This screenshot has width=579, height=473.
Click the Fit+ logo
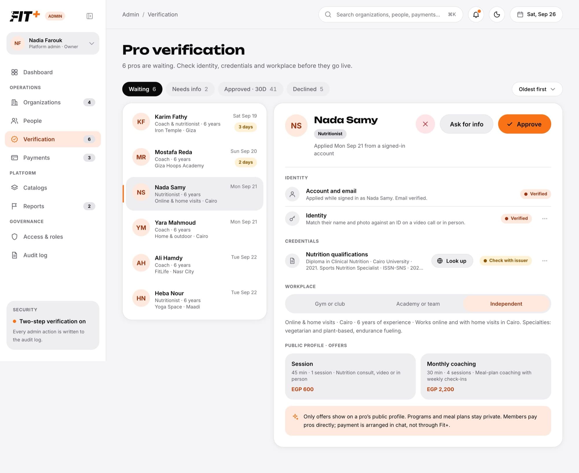(x=25, y=16)
